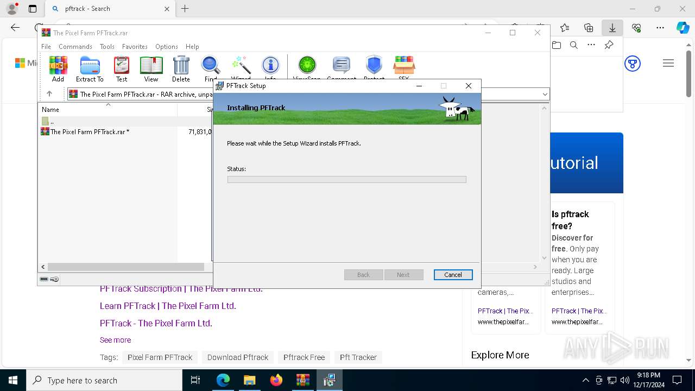Open Task View on taskbar
The image size is (695, 391).
[195, 380]
